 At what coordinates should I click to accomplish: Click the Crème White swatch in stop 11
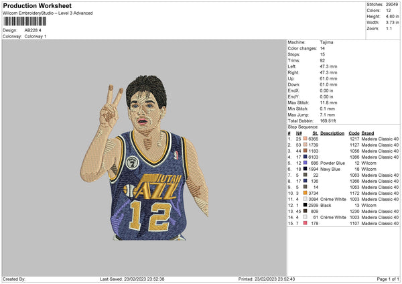(x=305, y=199)
